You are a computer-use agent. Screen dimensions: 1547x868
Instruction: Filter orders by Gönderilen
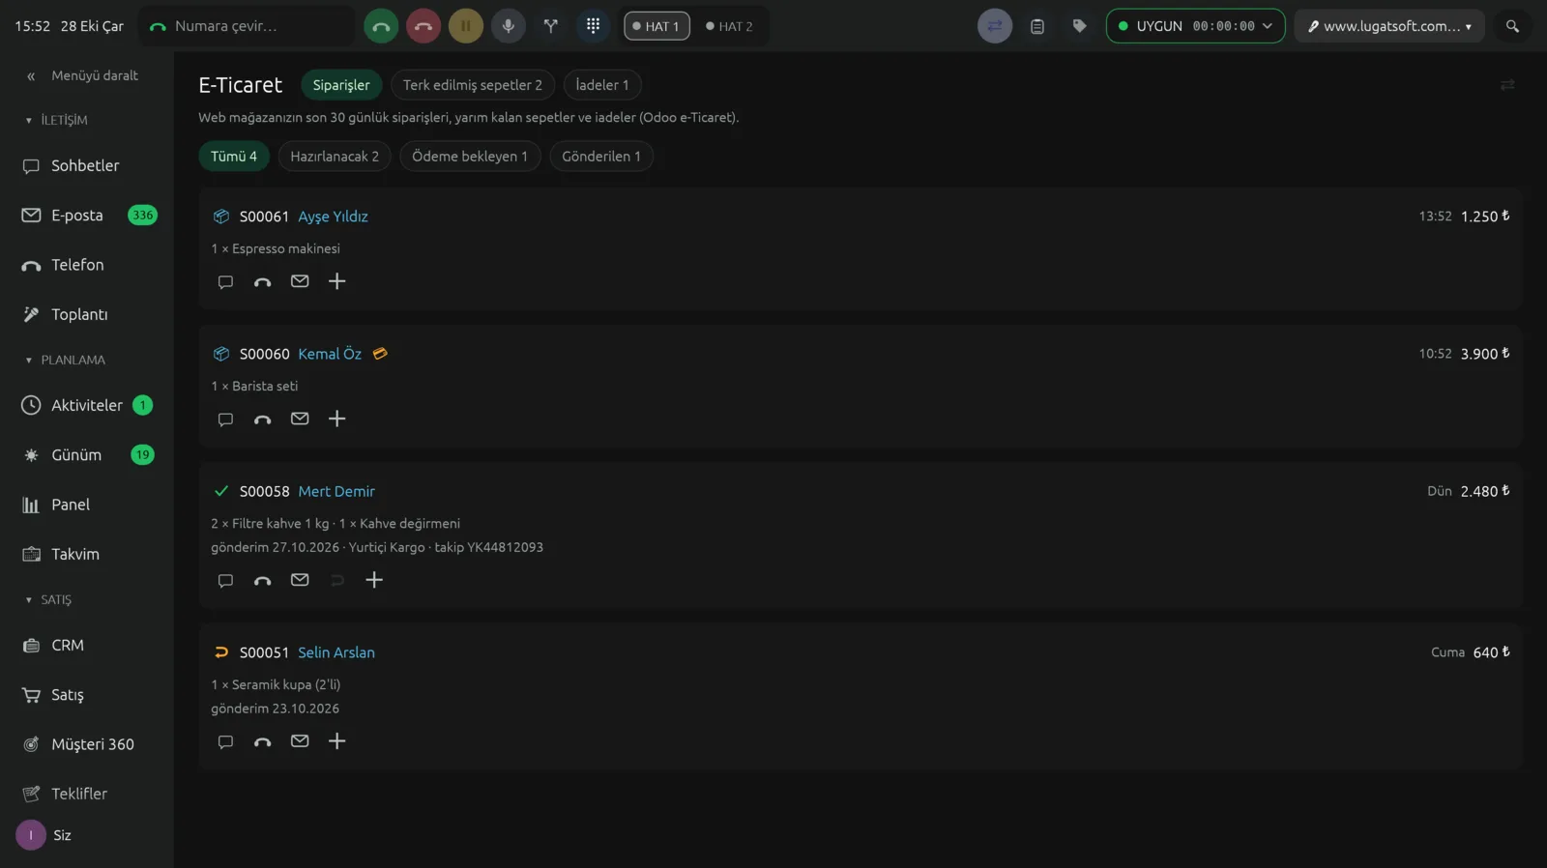[x=601, y=157]
